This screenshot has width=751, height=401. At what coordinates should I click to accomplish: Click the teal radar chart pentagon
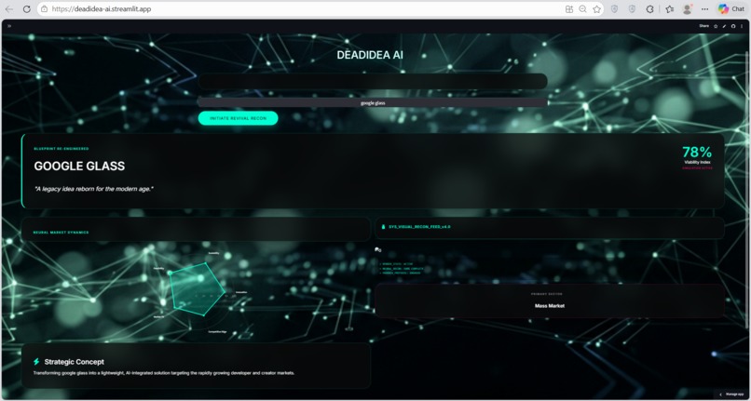[x=197, y=289]
